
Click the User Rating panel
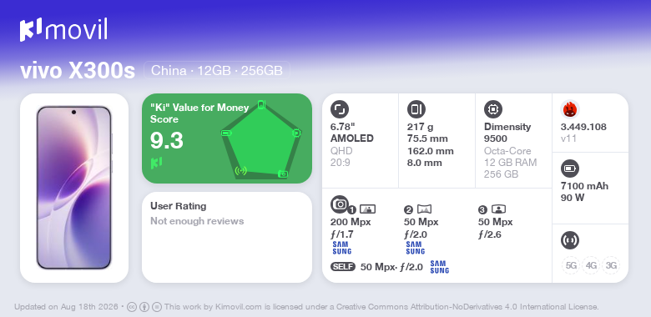tap(227, 238)
